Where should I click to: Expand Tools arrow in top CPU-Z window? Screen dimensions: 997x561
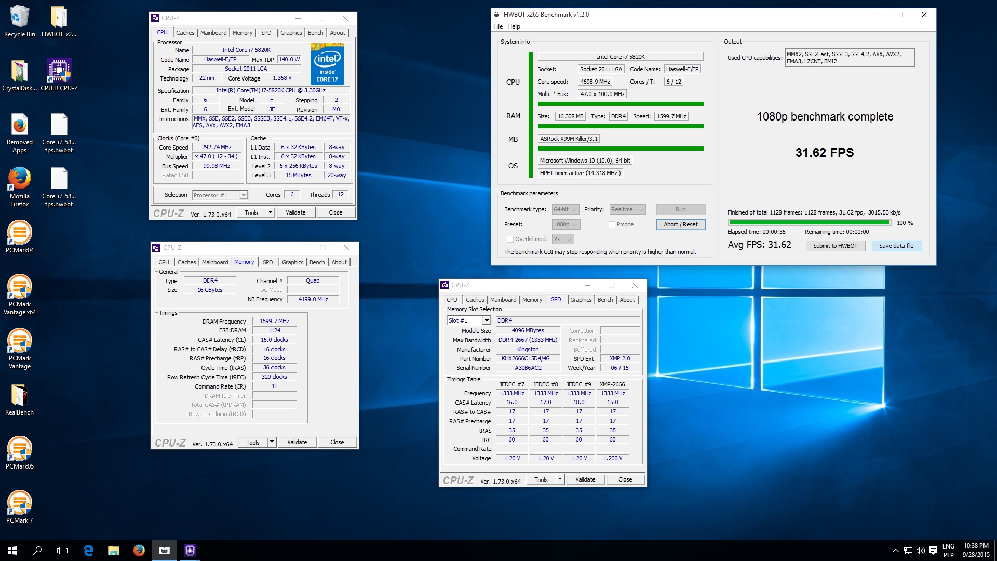(270, 212)
